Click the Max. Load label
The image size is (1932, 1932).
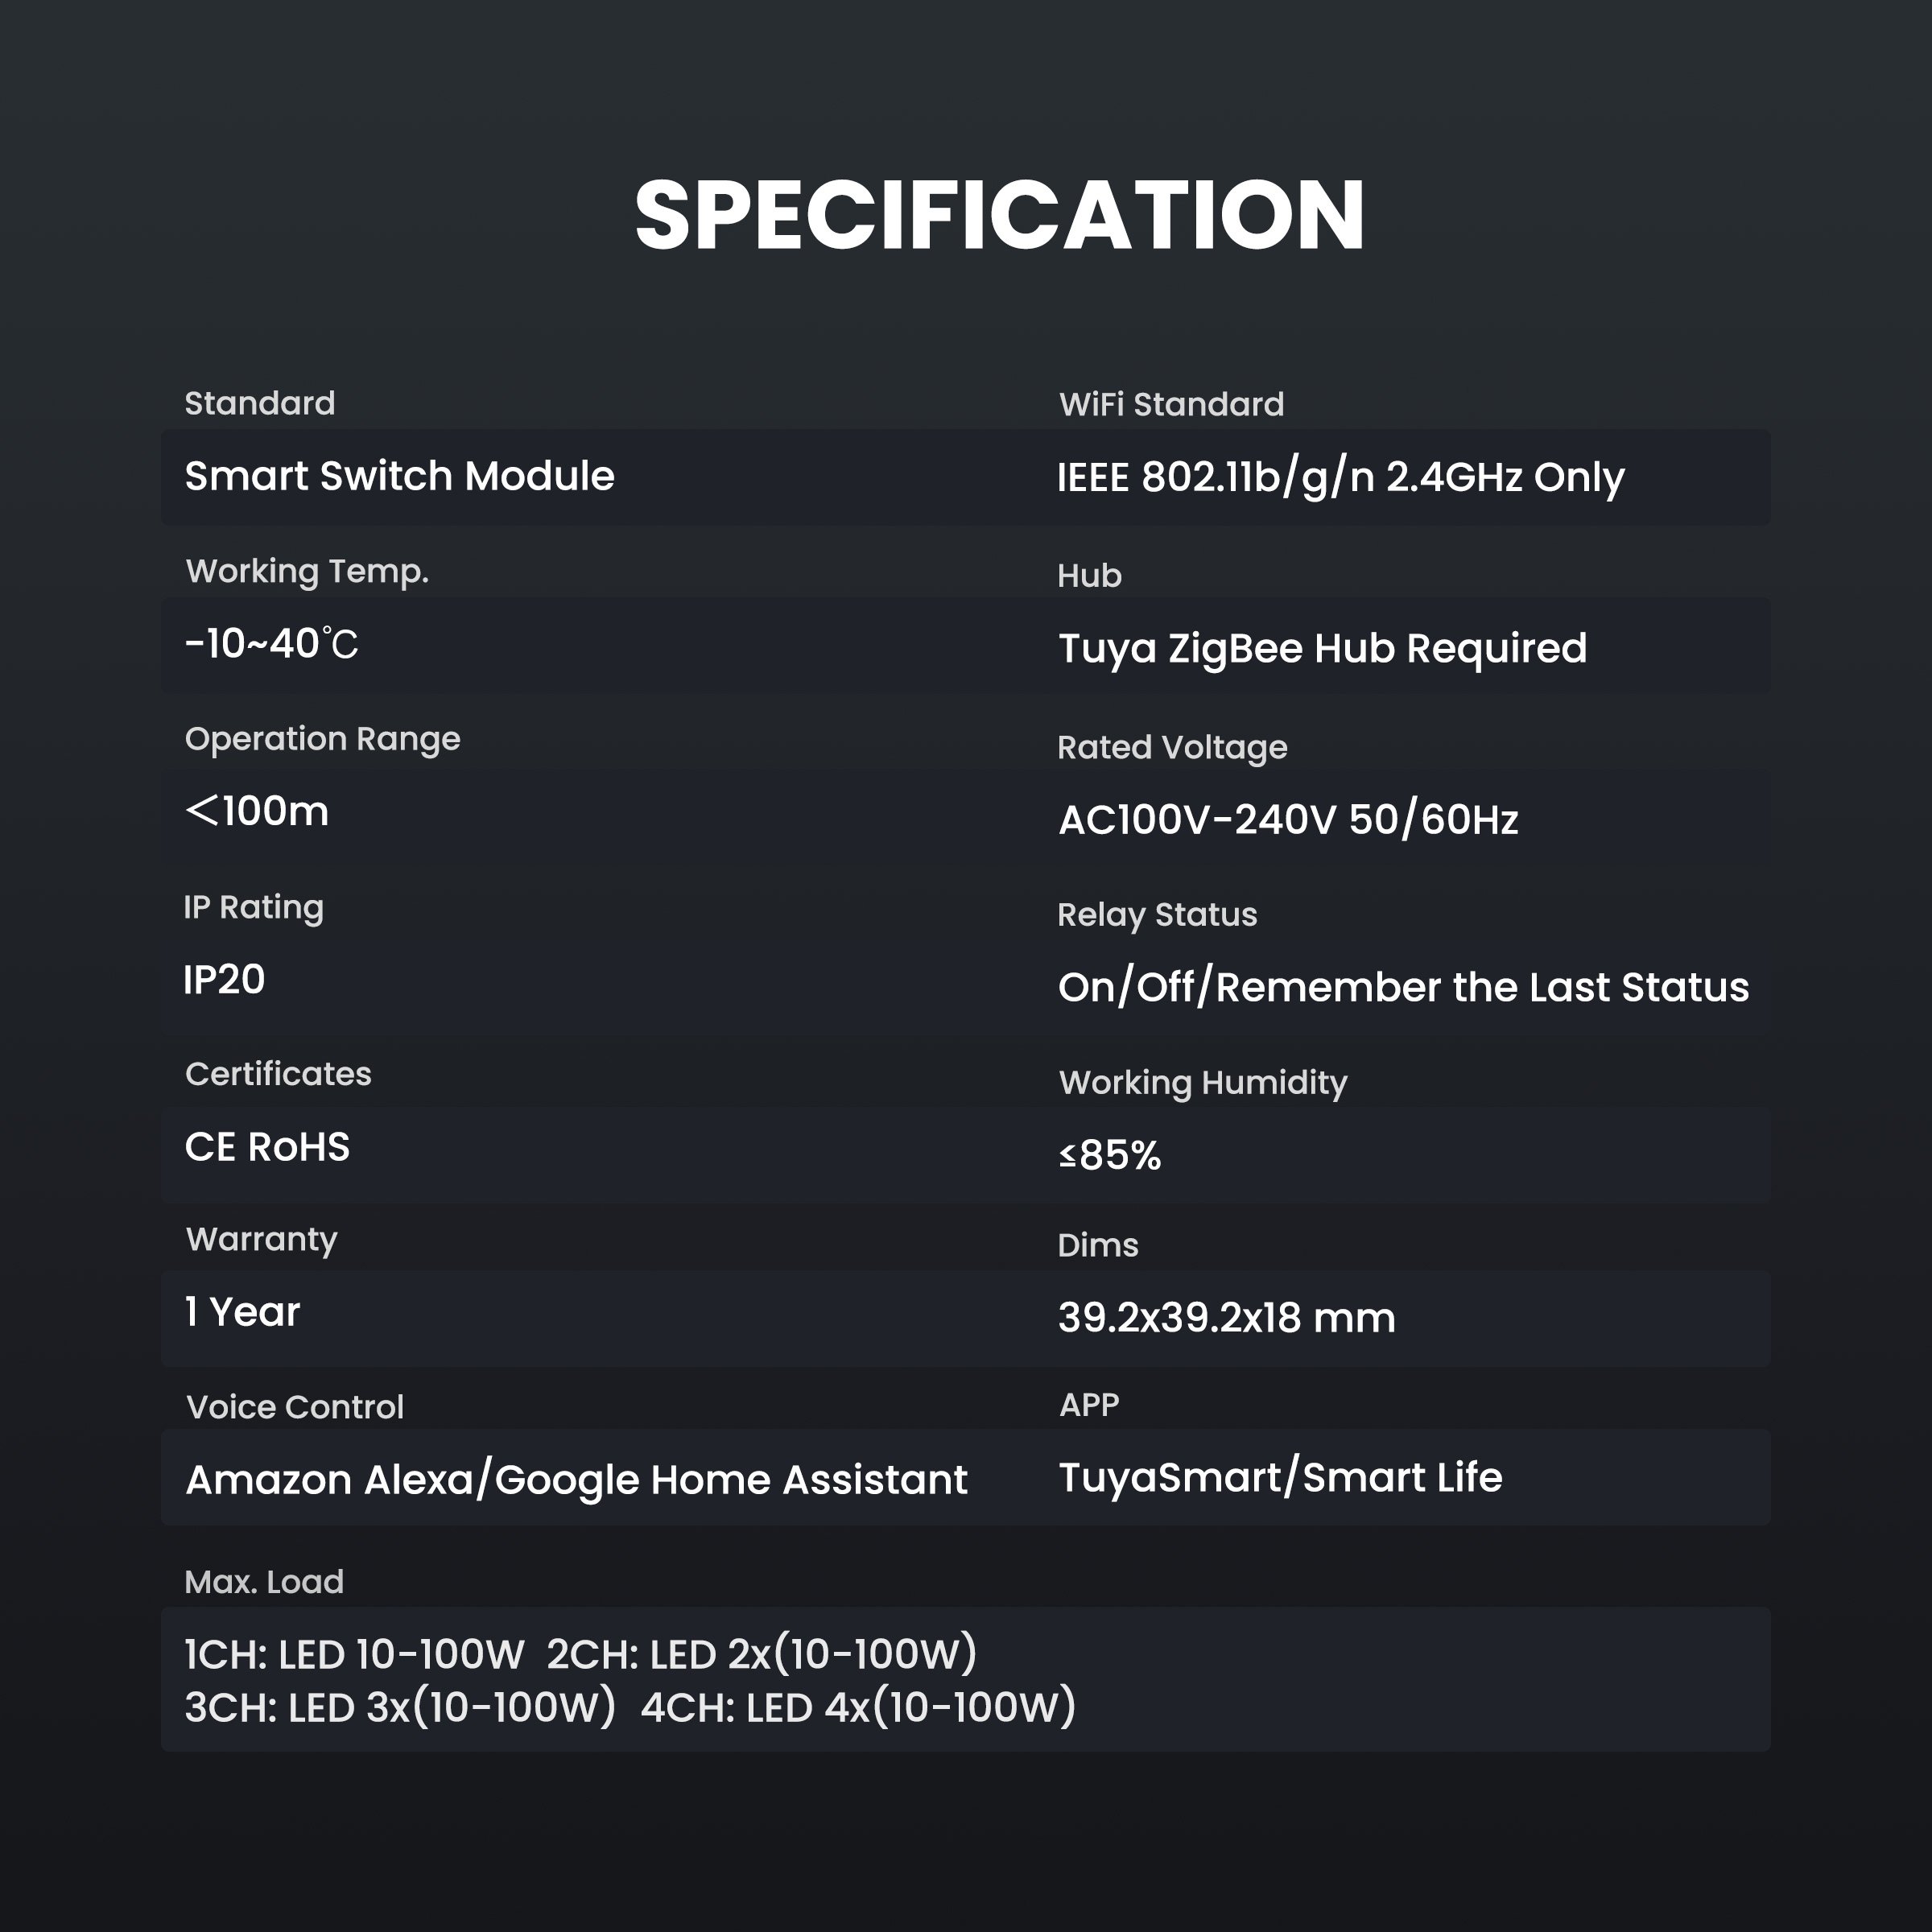(x=264, y=1582)
